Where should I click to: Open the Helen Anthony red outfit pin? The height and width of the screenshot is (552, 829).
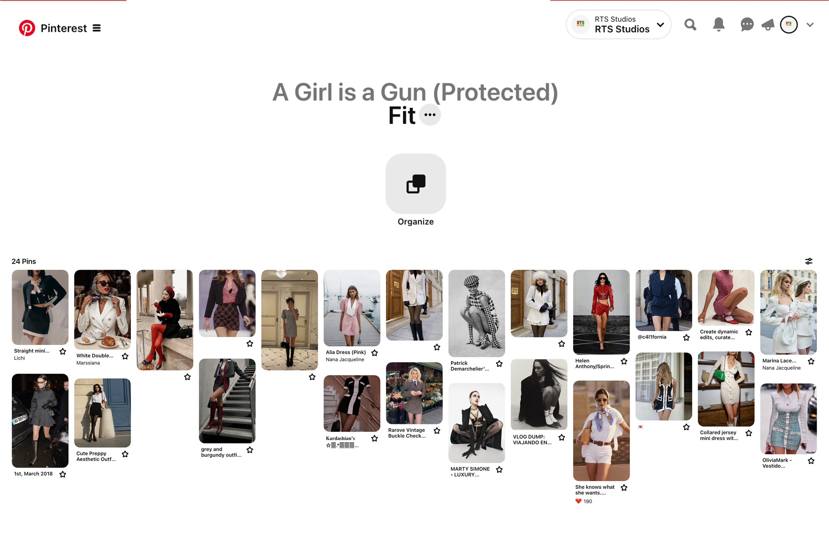click(x=601, y=312)
